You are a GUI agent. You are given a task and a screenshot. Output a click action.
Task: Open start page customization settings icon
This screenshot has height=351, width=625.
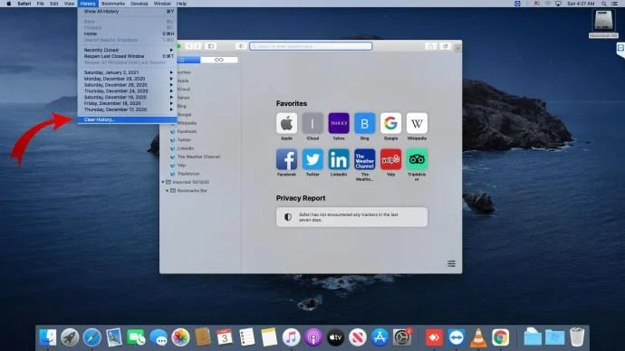tap(451, 264)
